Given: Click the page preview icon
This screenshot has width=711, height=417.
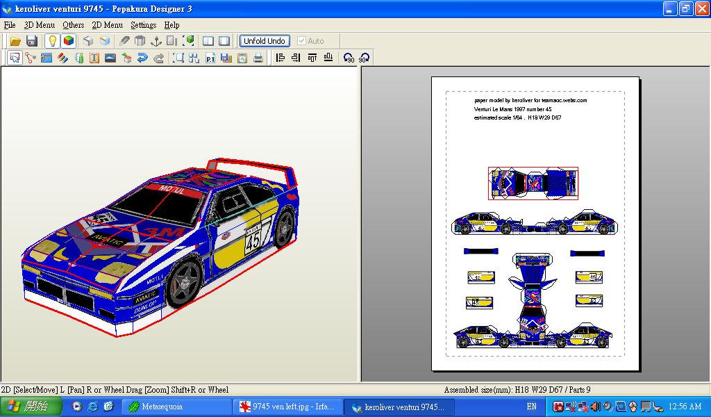Looking at the screenshot, I should [242, 58].
